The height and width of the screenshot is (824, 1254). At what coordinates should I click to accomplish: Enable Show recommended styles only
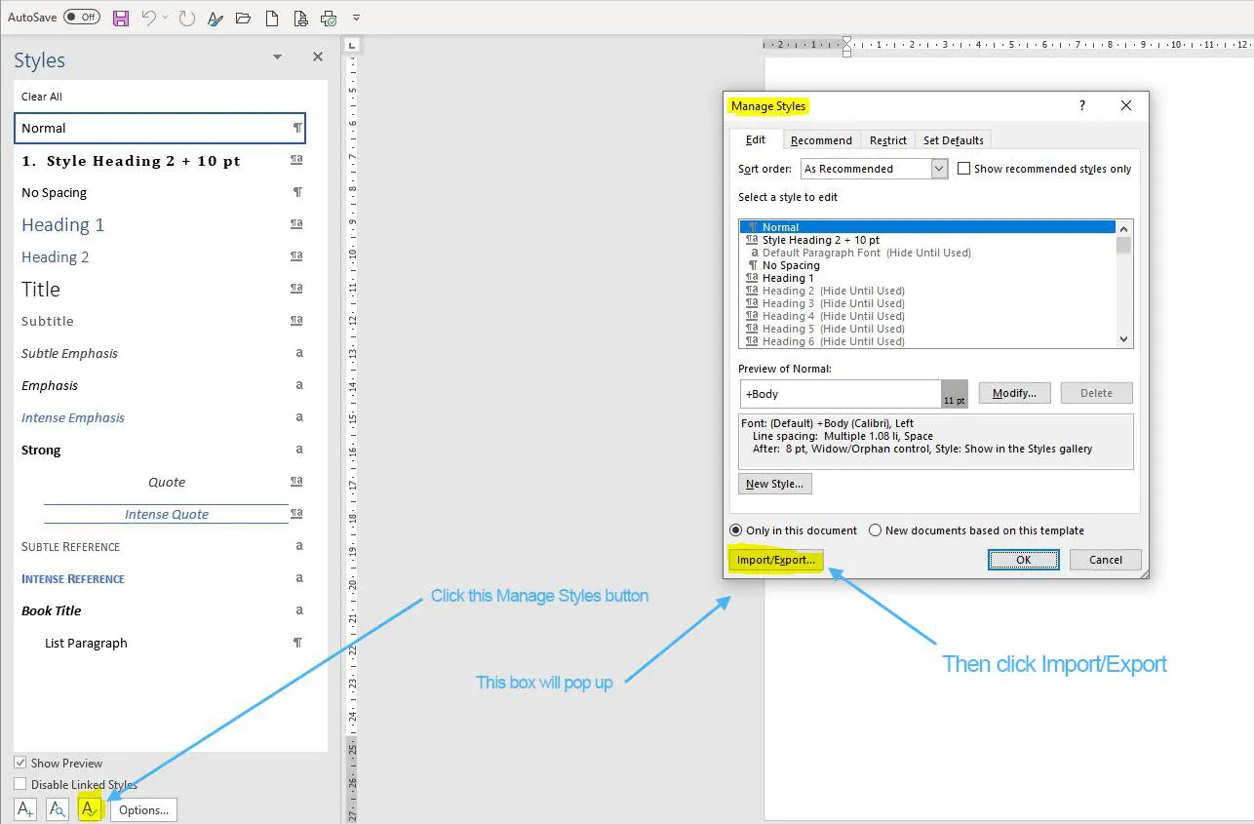coord(964,168)
